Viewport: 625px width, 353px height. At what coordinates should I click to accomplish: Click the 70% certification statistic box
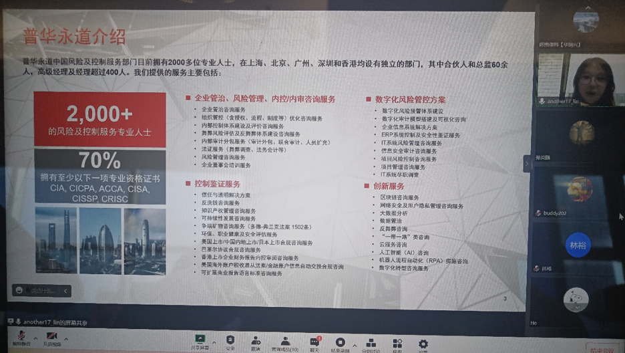(x=100, y=176)
